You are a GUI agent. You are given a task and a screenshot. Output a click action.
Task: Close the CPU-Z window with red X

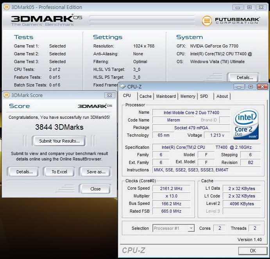click(x=262, y=87)
